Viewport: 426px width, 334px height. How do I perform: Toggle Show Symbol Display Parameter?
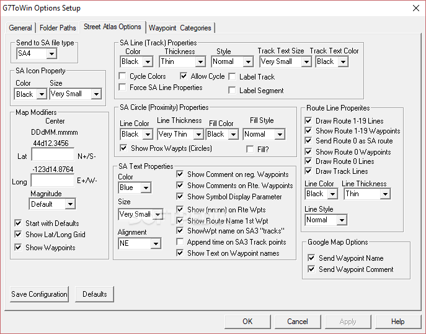pos(180,197)
